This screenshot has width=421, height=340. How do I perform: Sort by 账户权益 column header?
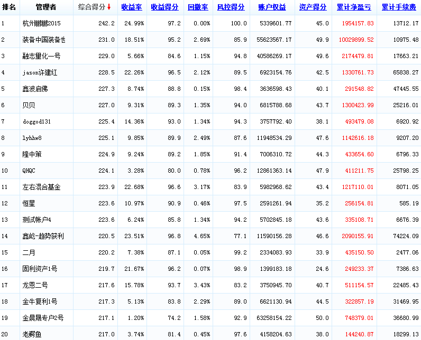[x=272, y=7]
